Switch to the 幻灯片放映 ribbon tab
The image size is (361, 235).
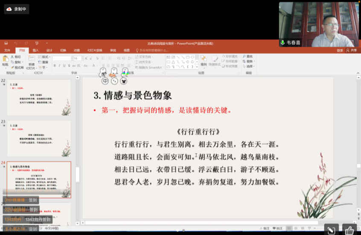[x=95, y=50]
